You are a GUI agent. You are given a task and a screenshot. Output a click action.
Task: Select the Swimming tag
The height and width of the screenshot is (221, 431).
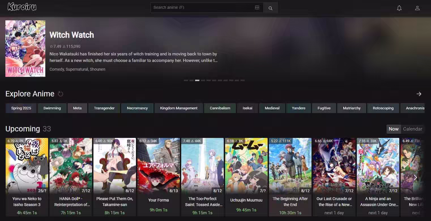52,108
